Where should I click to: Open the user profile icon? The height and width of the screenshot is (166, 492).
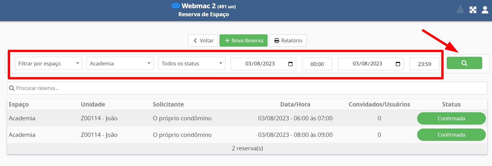pyautogui.click(x=485, y=10)
